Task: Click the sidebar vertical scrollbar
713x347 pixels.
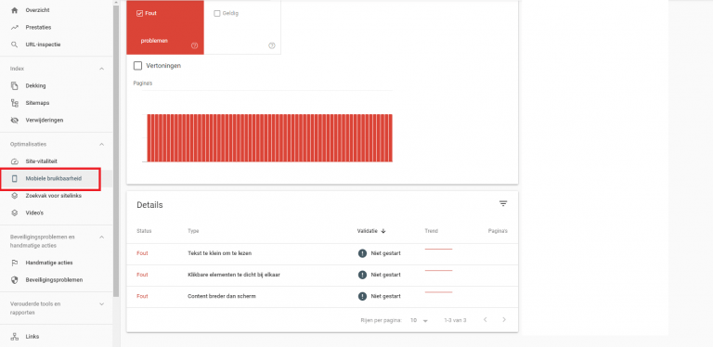Action: click(116, 150)
